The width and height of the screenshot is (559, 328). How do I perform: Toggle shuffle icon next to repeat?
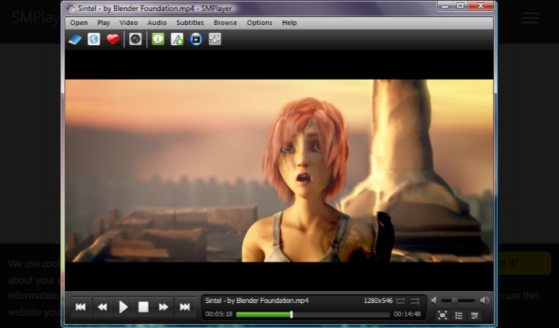pos(415,301)
